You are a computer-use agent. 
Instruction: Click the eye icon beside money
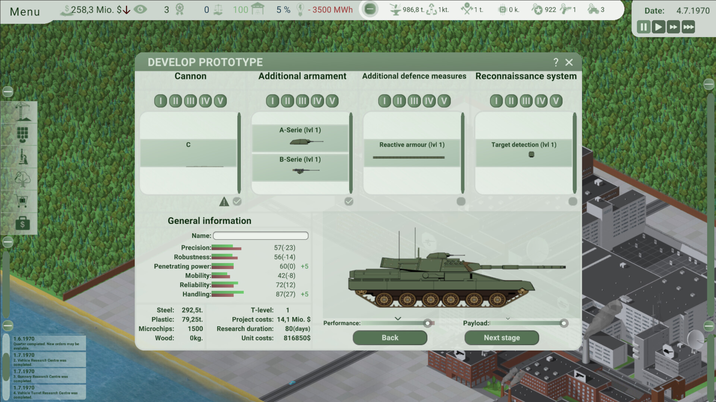[x=140, y=9]
